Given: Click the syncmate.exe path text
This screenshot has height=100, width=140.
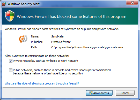Looking at the screenshot, I should click(87, 47).
